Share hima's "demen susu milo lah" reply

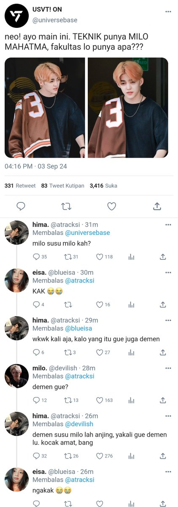point(163,456)
